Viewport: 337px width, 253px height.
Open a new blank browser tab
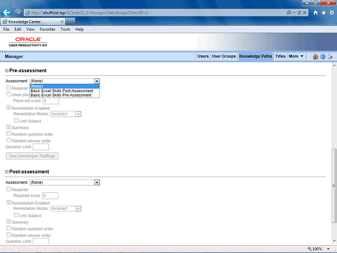tap(70, 22)
